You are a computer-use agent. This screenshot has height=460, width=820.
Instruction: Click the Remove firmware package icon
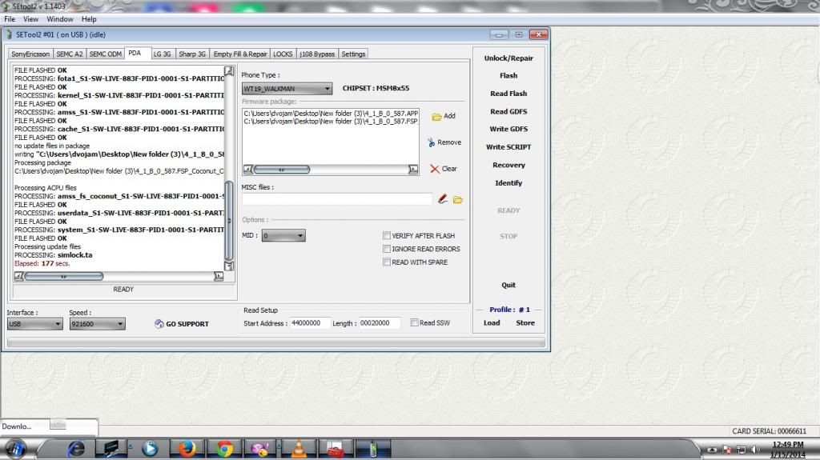coord(431,142)
